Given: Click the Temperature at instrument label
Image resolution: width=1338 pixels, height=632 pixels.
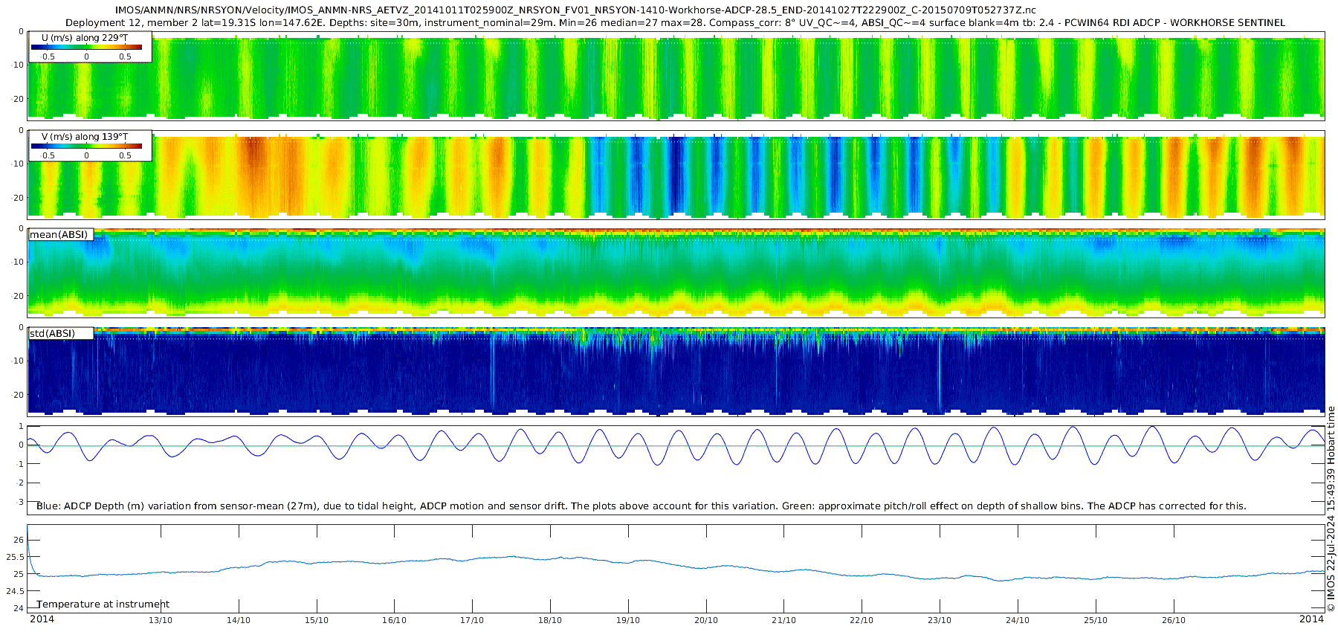Looking at the screenshot, I should tap(103, 604).
